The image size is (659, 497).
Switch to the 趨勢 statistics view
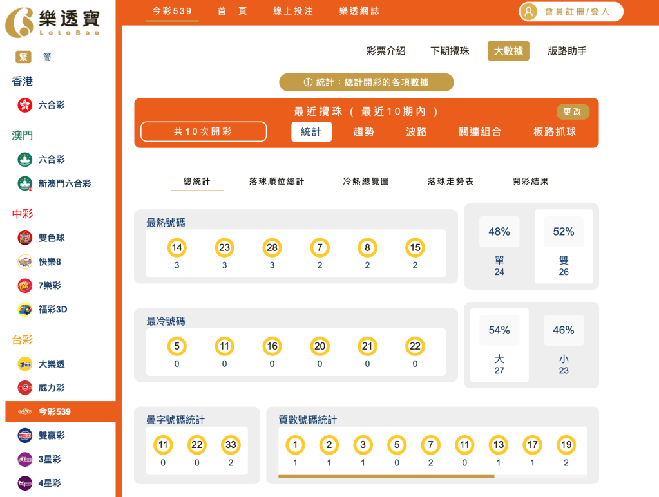point(363,131)
